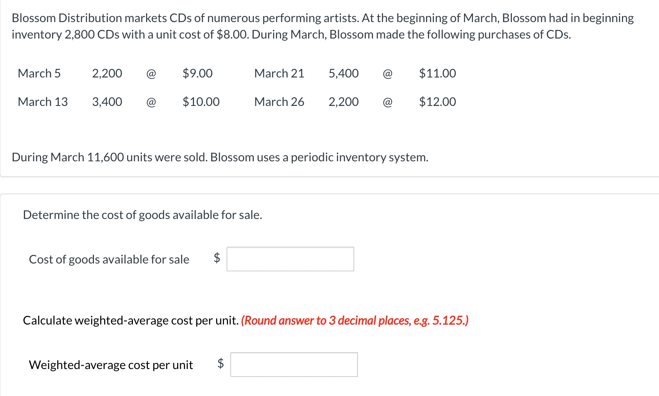Click the "Determine the cost of goods available" heading

[x=142, y=215]
